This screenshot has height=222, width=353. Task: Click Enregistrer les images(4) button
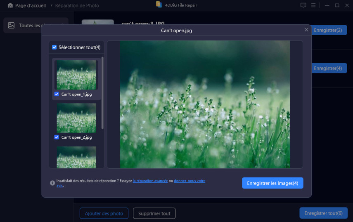272,183
